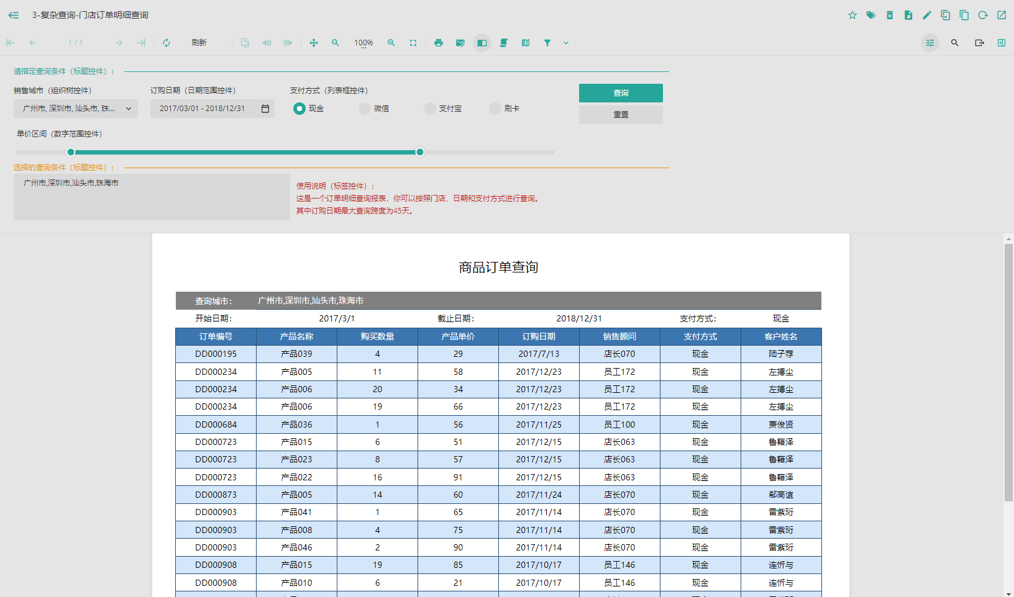Screen dimensions: 1014x597
Task: Click the circular reload icon in title bar
Action: (983, 15)
